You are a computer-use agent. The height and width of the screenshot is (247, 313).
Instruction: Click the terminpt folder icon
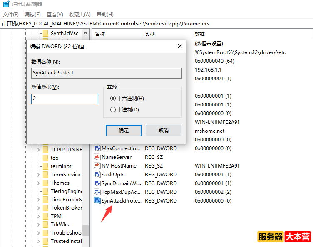[x=45, y=166]
